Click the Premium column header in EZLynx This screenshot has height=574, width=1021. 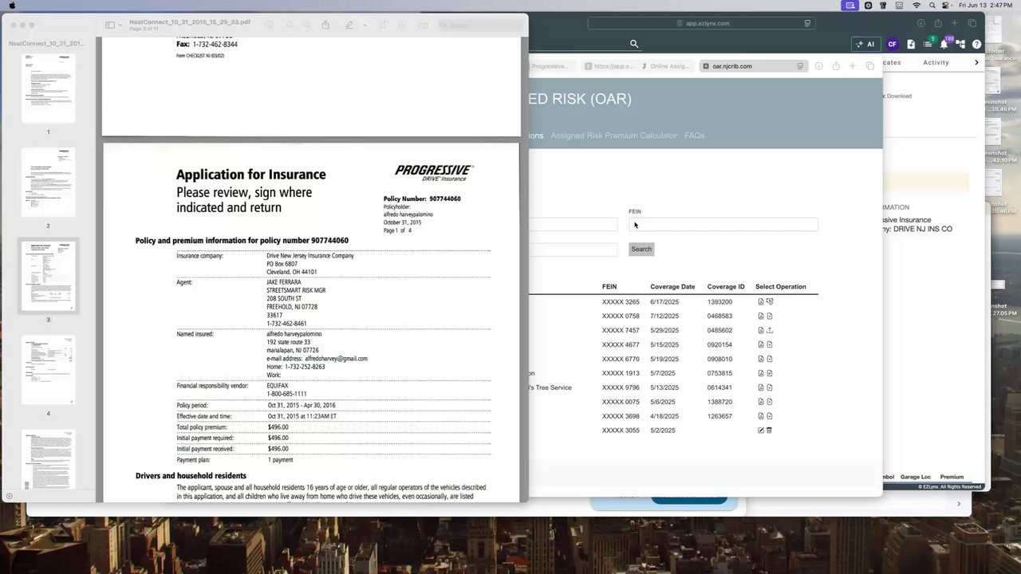tap(952, 477)
